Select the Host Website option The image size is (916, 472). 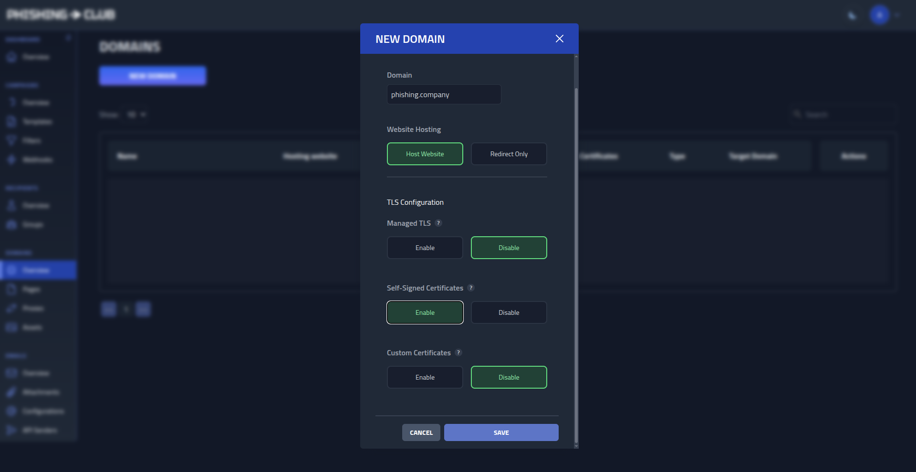tap(425, 154)
